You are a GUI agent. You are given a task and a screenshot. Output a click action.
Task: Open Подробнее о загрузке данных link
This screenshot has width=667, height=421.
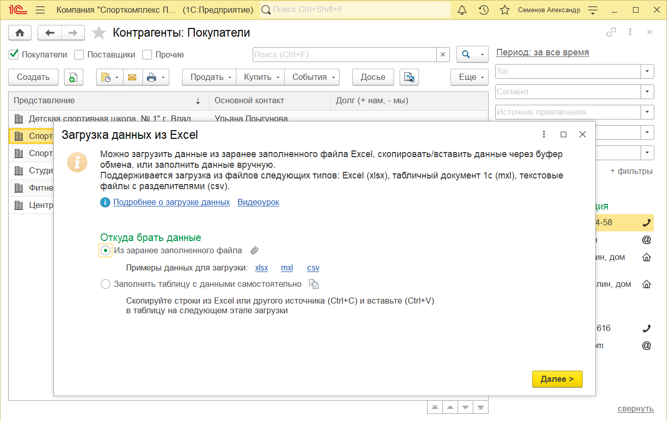point(171,202)
